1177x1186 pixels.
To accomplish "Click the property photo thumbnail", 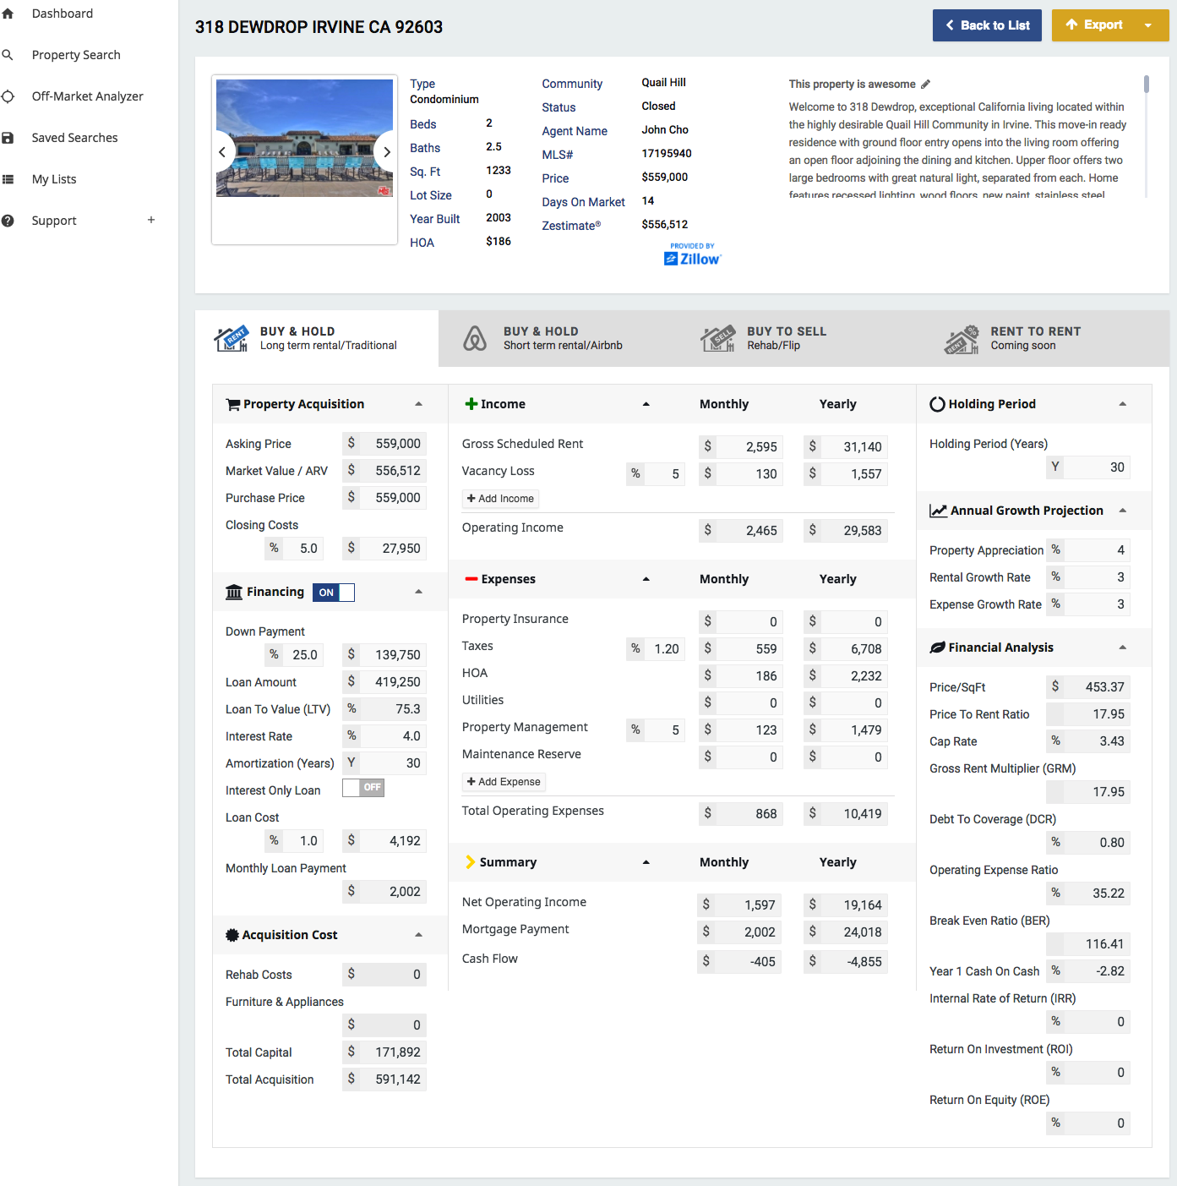I will [304, 139].
